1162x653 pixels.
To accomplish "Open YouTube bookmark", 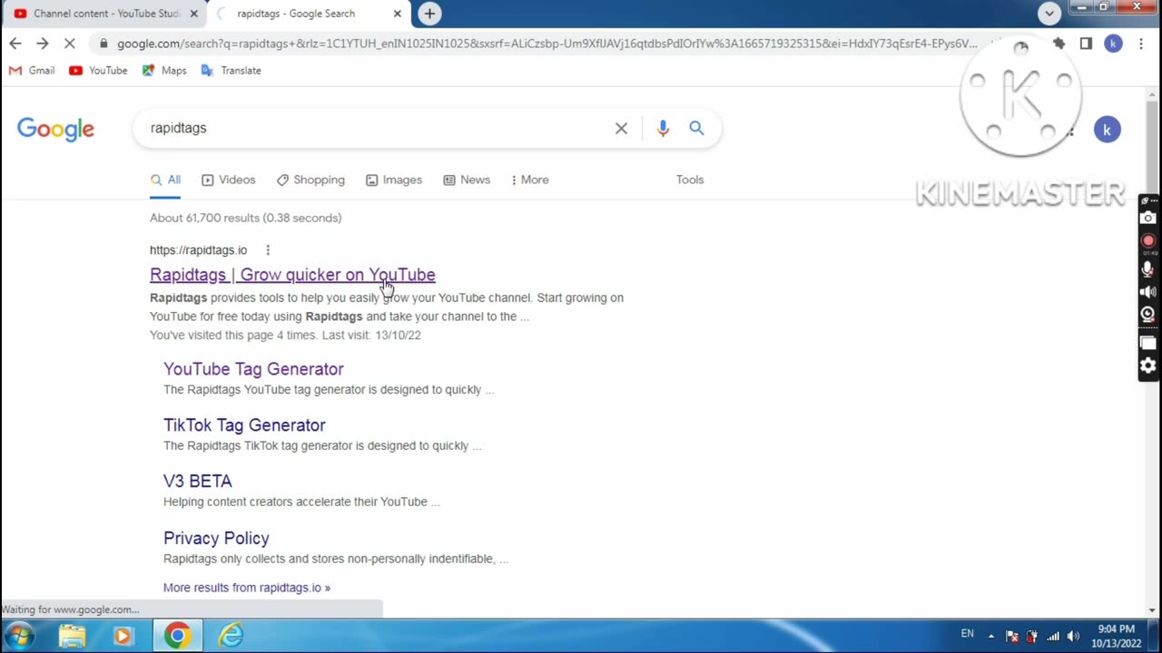I will [98, 70].
